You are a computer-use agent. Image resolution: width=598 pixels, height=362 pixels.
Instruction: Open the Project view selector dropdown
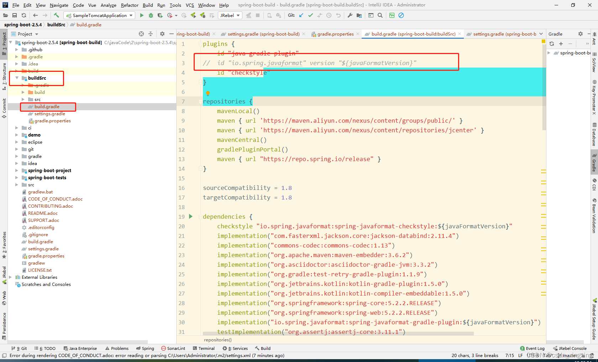(25, 34)
